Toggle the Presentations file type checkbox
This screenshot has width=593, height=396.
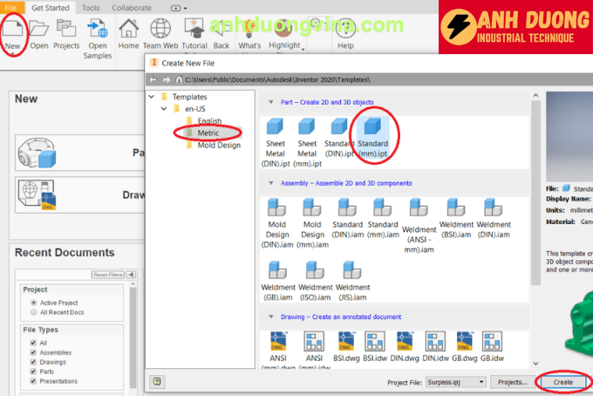click(32, 380)
